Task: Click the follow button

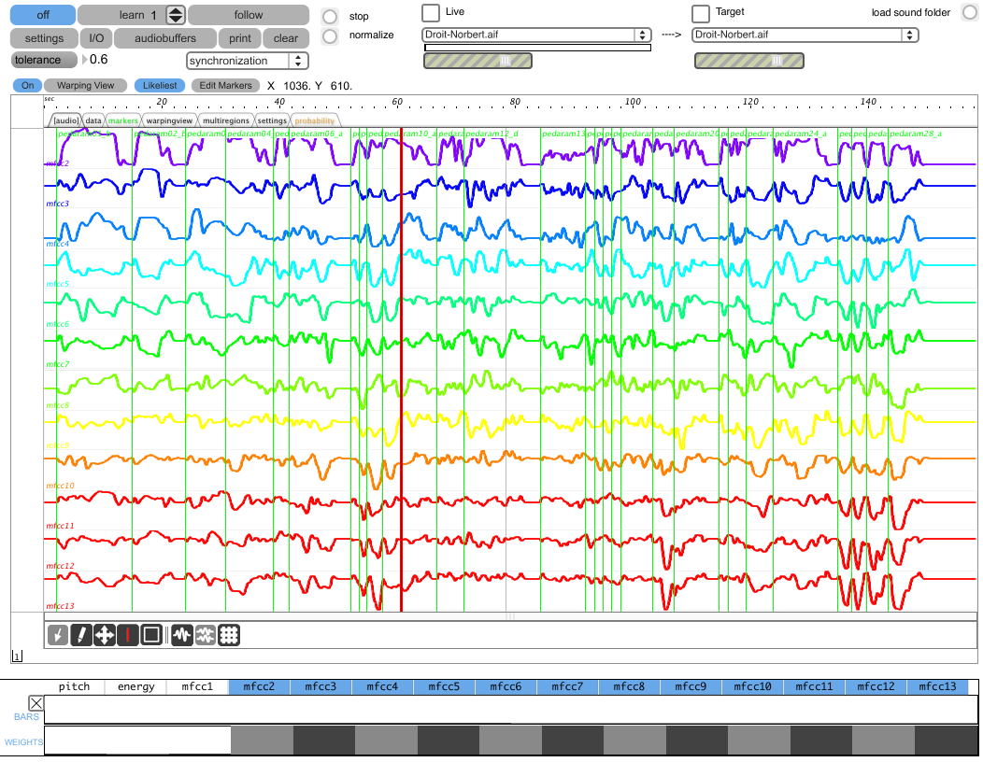Action: pyautogui.click(x=249, y=15)
